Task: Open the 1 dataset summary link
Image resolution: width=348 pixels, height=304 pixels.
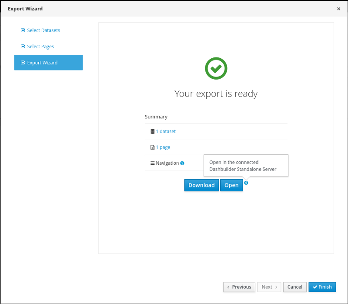Action: [x=166, y=131]
